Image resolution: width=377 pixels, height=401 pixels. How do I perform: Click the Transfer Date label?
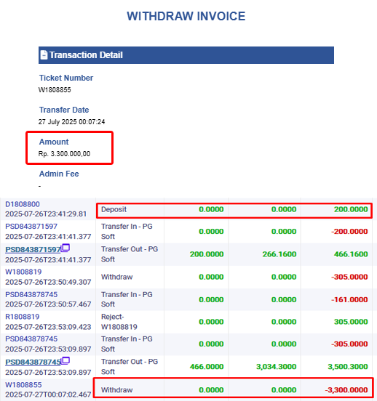coord(64,110)
